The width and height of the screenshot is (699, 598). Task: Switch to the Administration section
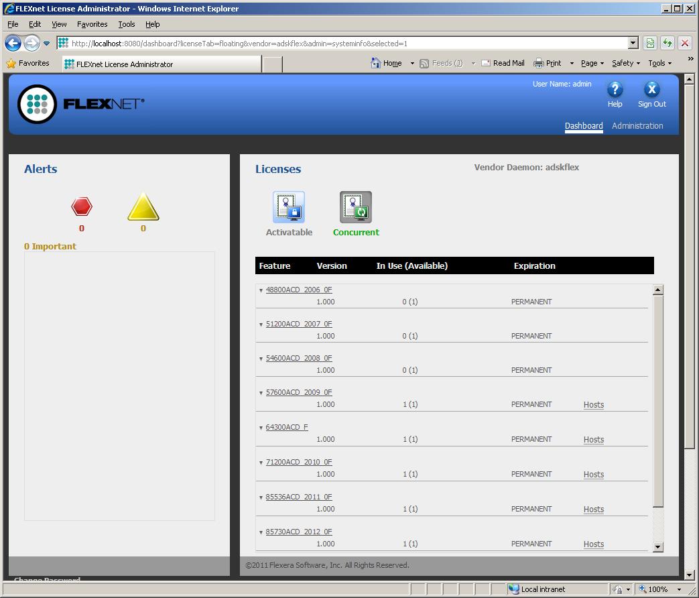(x=637, y=126)
